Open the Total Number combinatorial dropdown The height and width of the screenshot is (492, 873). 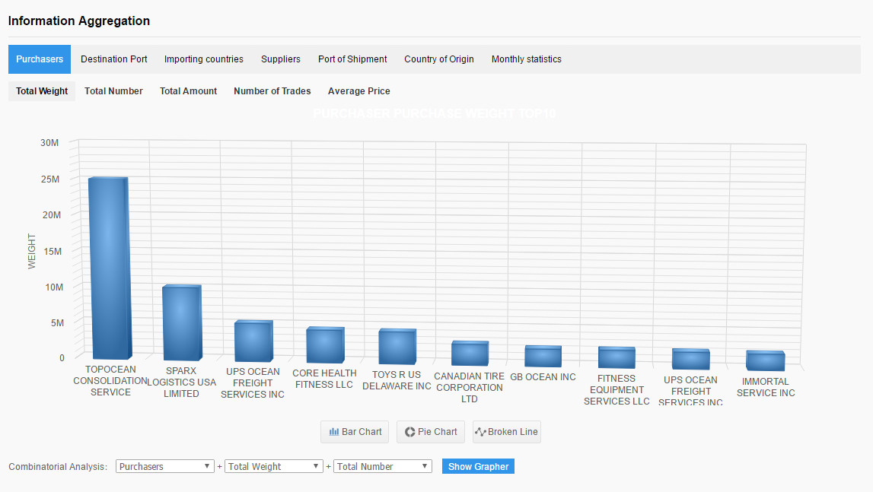(x=383, y=466)
